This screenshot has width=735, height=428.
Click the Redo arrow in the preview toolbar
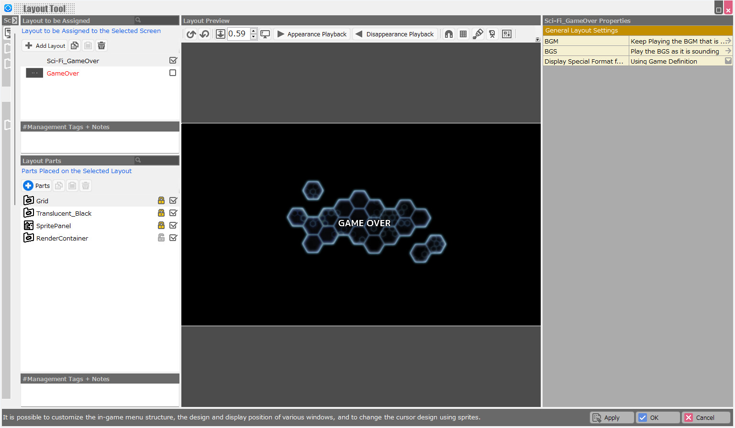click(204, 34)
